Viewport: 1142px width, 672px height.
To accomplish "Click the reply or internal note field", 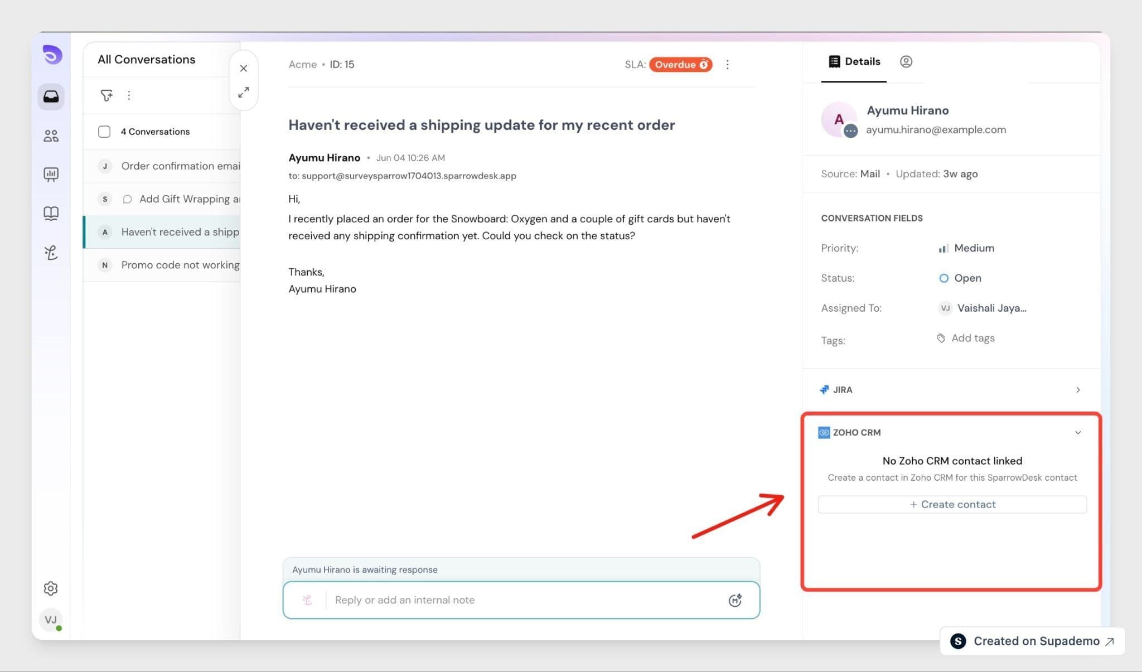I will point(521,600).
